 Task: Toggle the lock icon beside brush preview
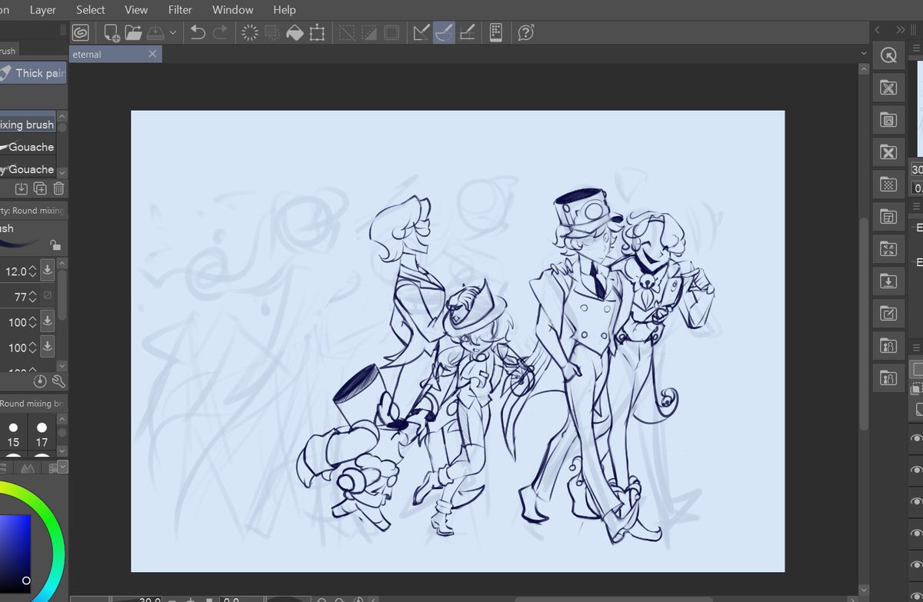pos(55,245)
